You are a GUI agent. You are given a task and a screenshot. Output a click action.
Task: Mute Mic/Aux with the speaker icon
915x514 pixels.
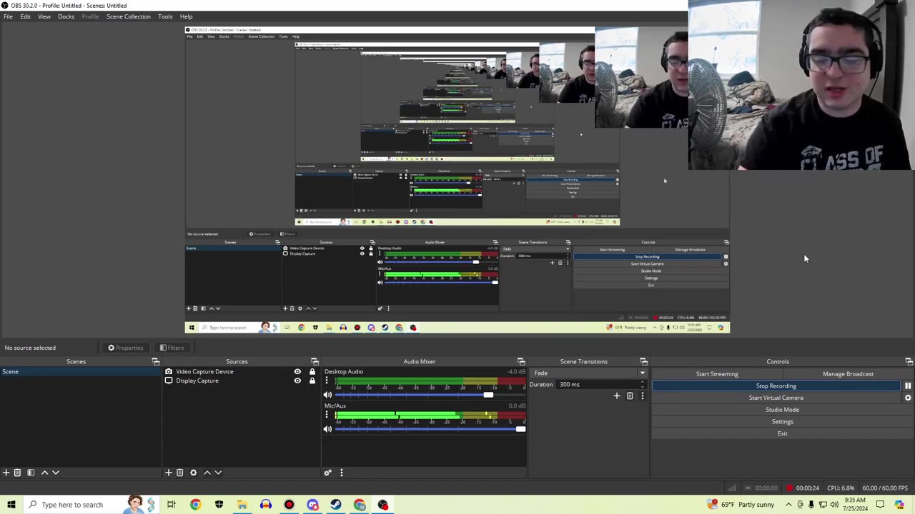(327, 429)
